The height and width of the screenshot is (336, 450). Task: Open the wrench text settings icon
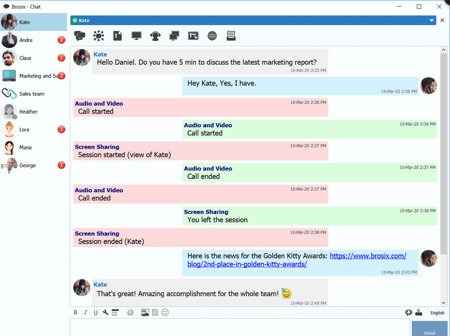[x=106, y=313]
